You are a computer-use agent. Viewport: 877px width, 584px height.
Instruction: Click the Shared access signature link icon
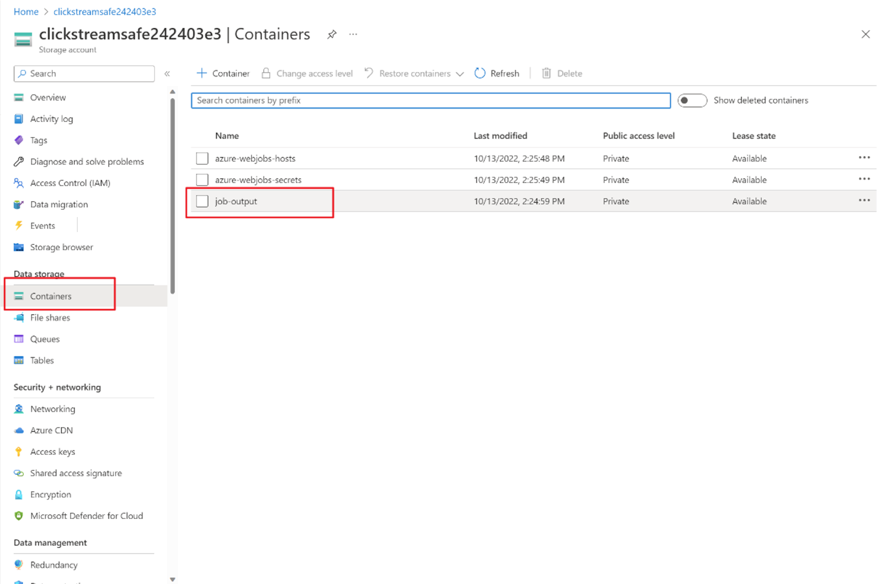(19, 473)
